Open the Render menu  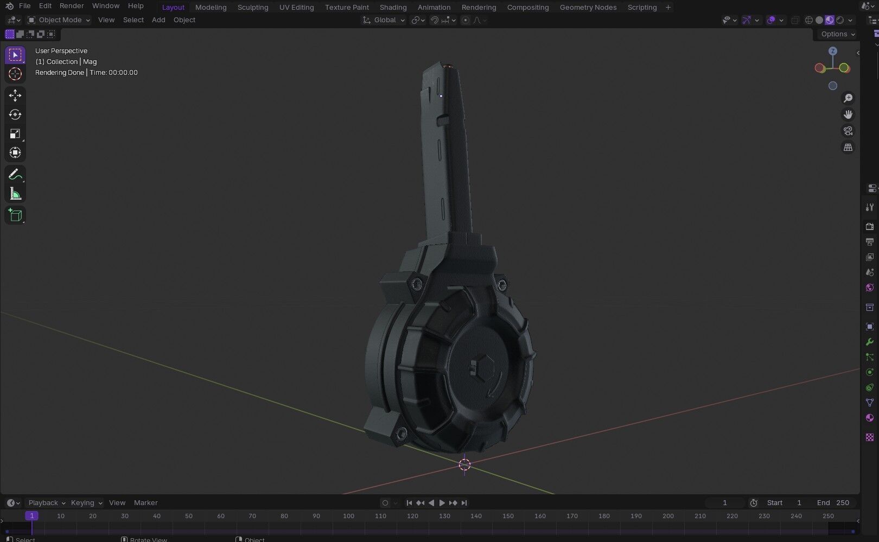pos(72,6)
